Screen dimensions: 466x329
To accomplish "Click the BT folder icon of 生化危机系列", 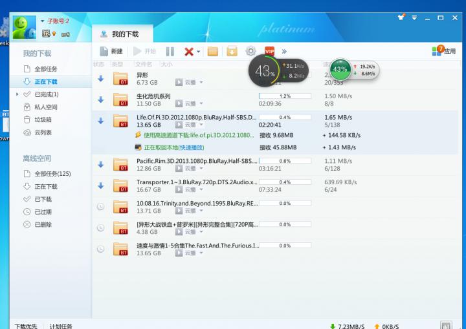I will (x=120, y=100).
